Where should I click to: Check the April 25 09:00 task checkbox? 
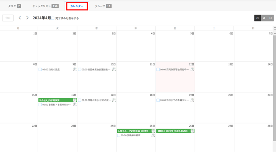[x=119, y=136]
